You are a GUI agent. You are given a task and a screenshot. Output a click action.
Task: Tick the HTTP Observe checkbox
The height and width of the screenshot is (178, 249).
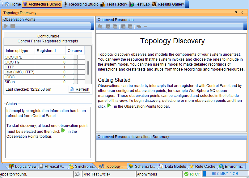[x=75, y=67]
